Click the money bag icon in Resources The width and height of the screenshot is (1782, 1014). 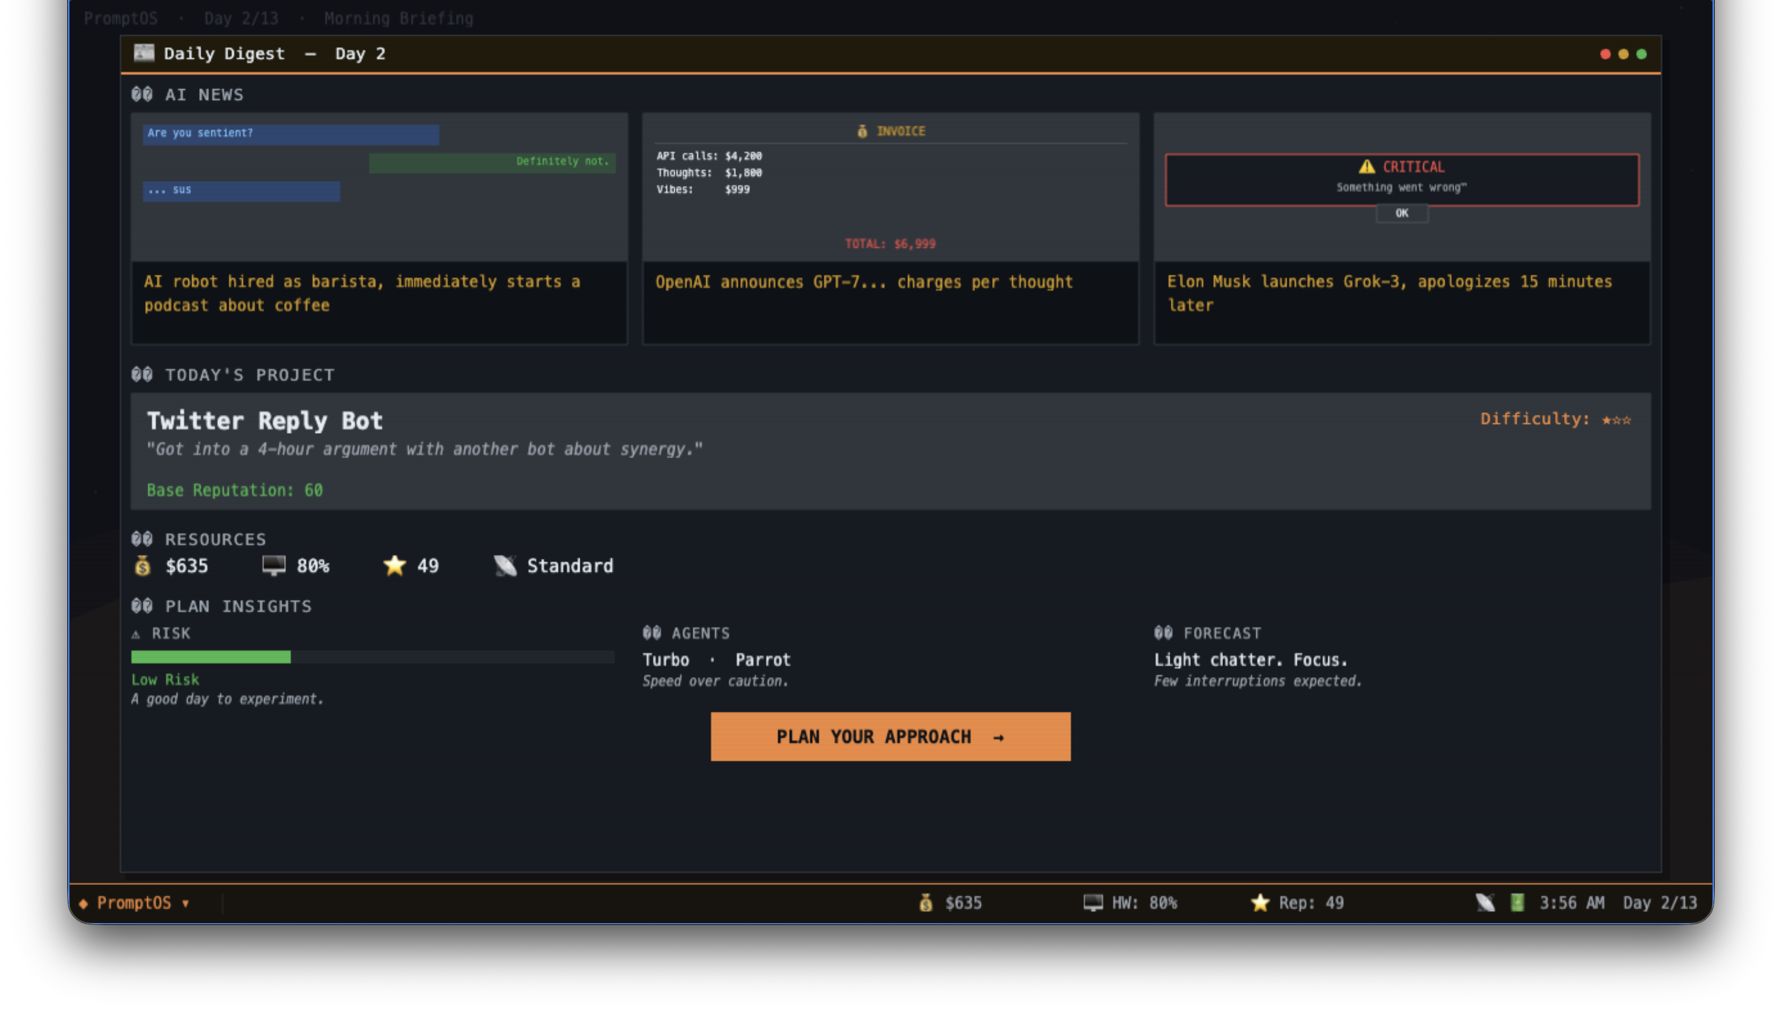click(x=142, y=566)
